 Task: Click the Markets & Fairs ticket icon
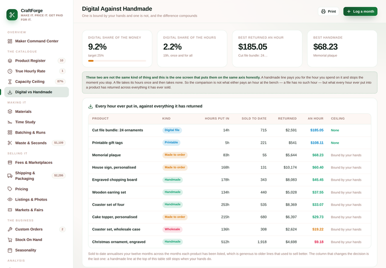coord(10,210)
